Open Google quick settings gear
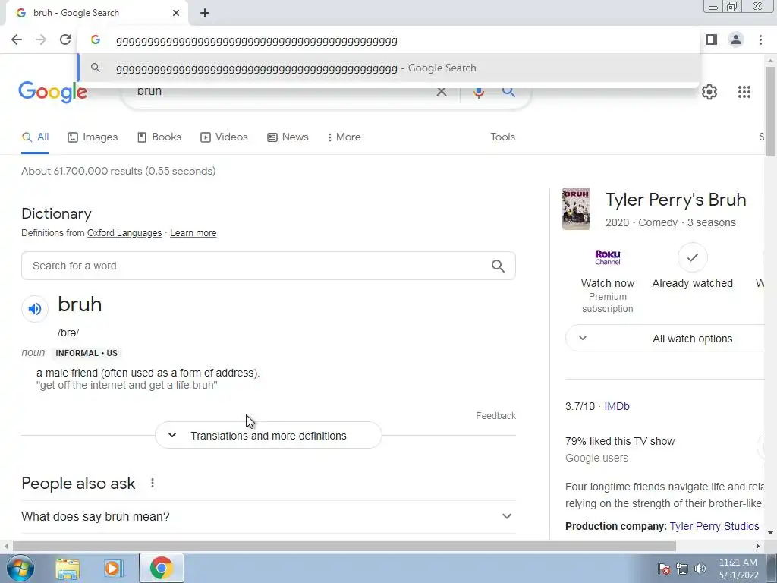Screen dimensions: 777x583 point(709,92)
